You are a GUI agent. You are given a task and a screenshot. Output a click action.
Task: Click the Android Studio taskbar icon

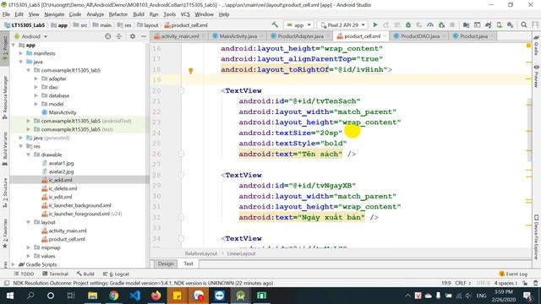240,296
